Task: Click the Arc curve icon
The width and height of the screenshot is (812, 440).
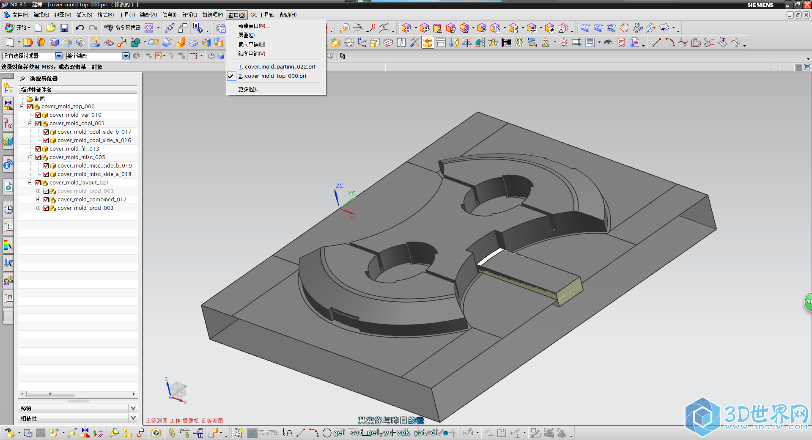Action: click(670, 42)
